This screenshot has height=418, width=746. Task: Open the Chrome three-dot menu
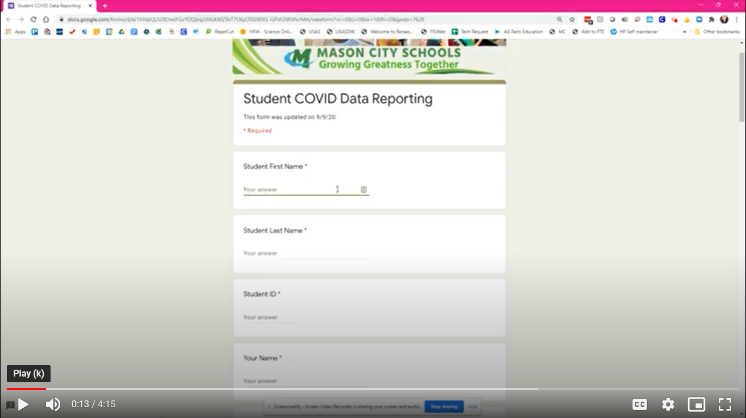[x=737, y=19]
